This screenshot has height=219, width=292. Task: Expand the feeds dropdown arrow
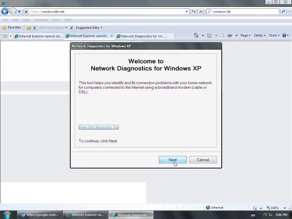[x=216, y=35]
